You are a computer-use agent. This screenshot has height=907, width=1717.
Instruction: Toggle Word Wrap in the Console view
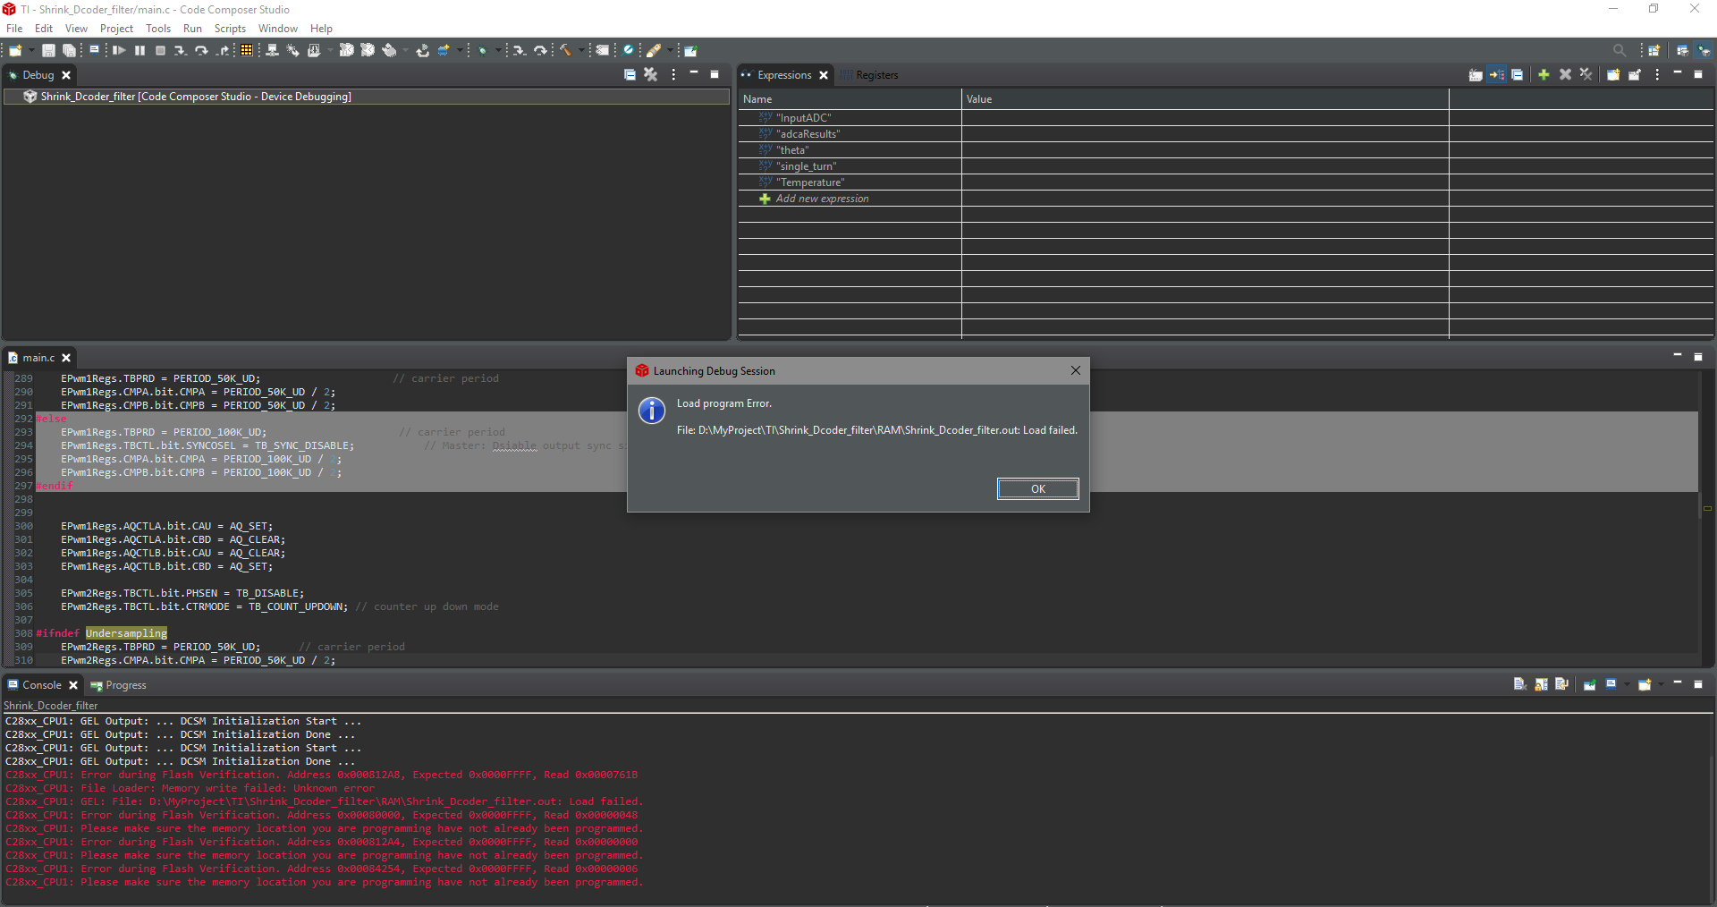1561,684
